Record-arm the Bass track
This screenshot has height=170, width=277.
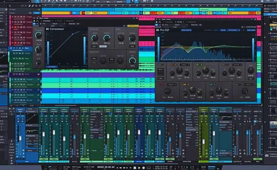20,48
